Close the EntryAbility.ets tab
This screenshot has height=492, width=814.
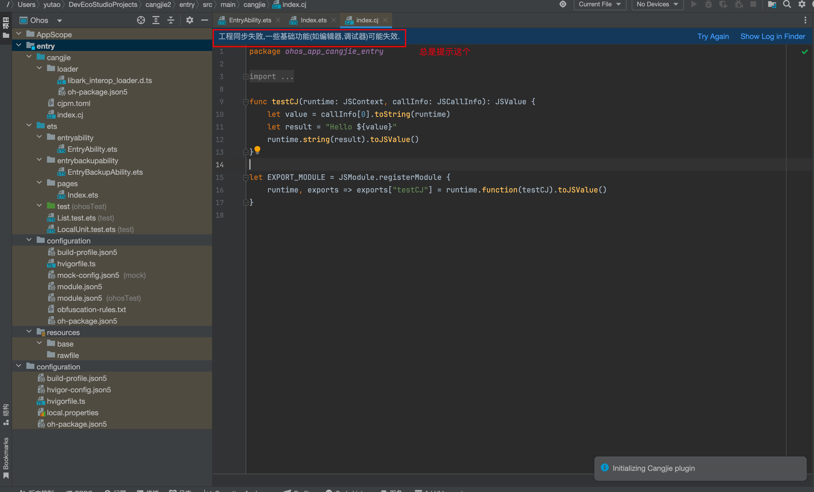click(x=278, y=20)
